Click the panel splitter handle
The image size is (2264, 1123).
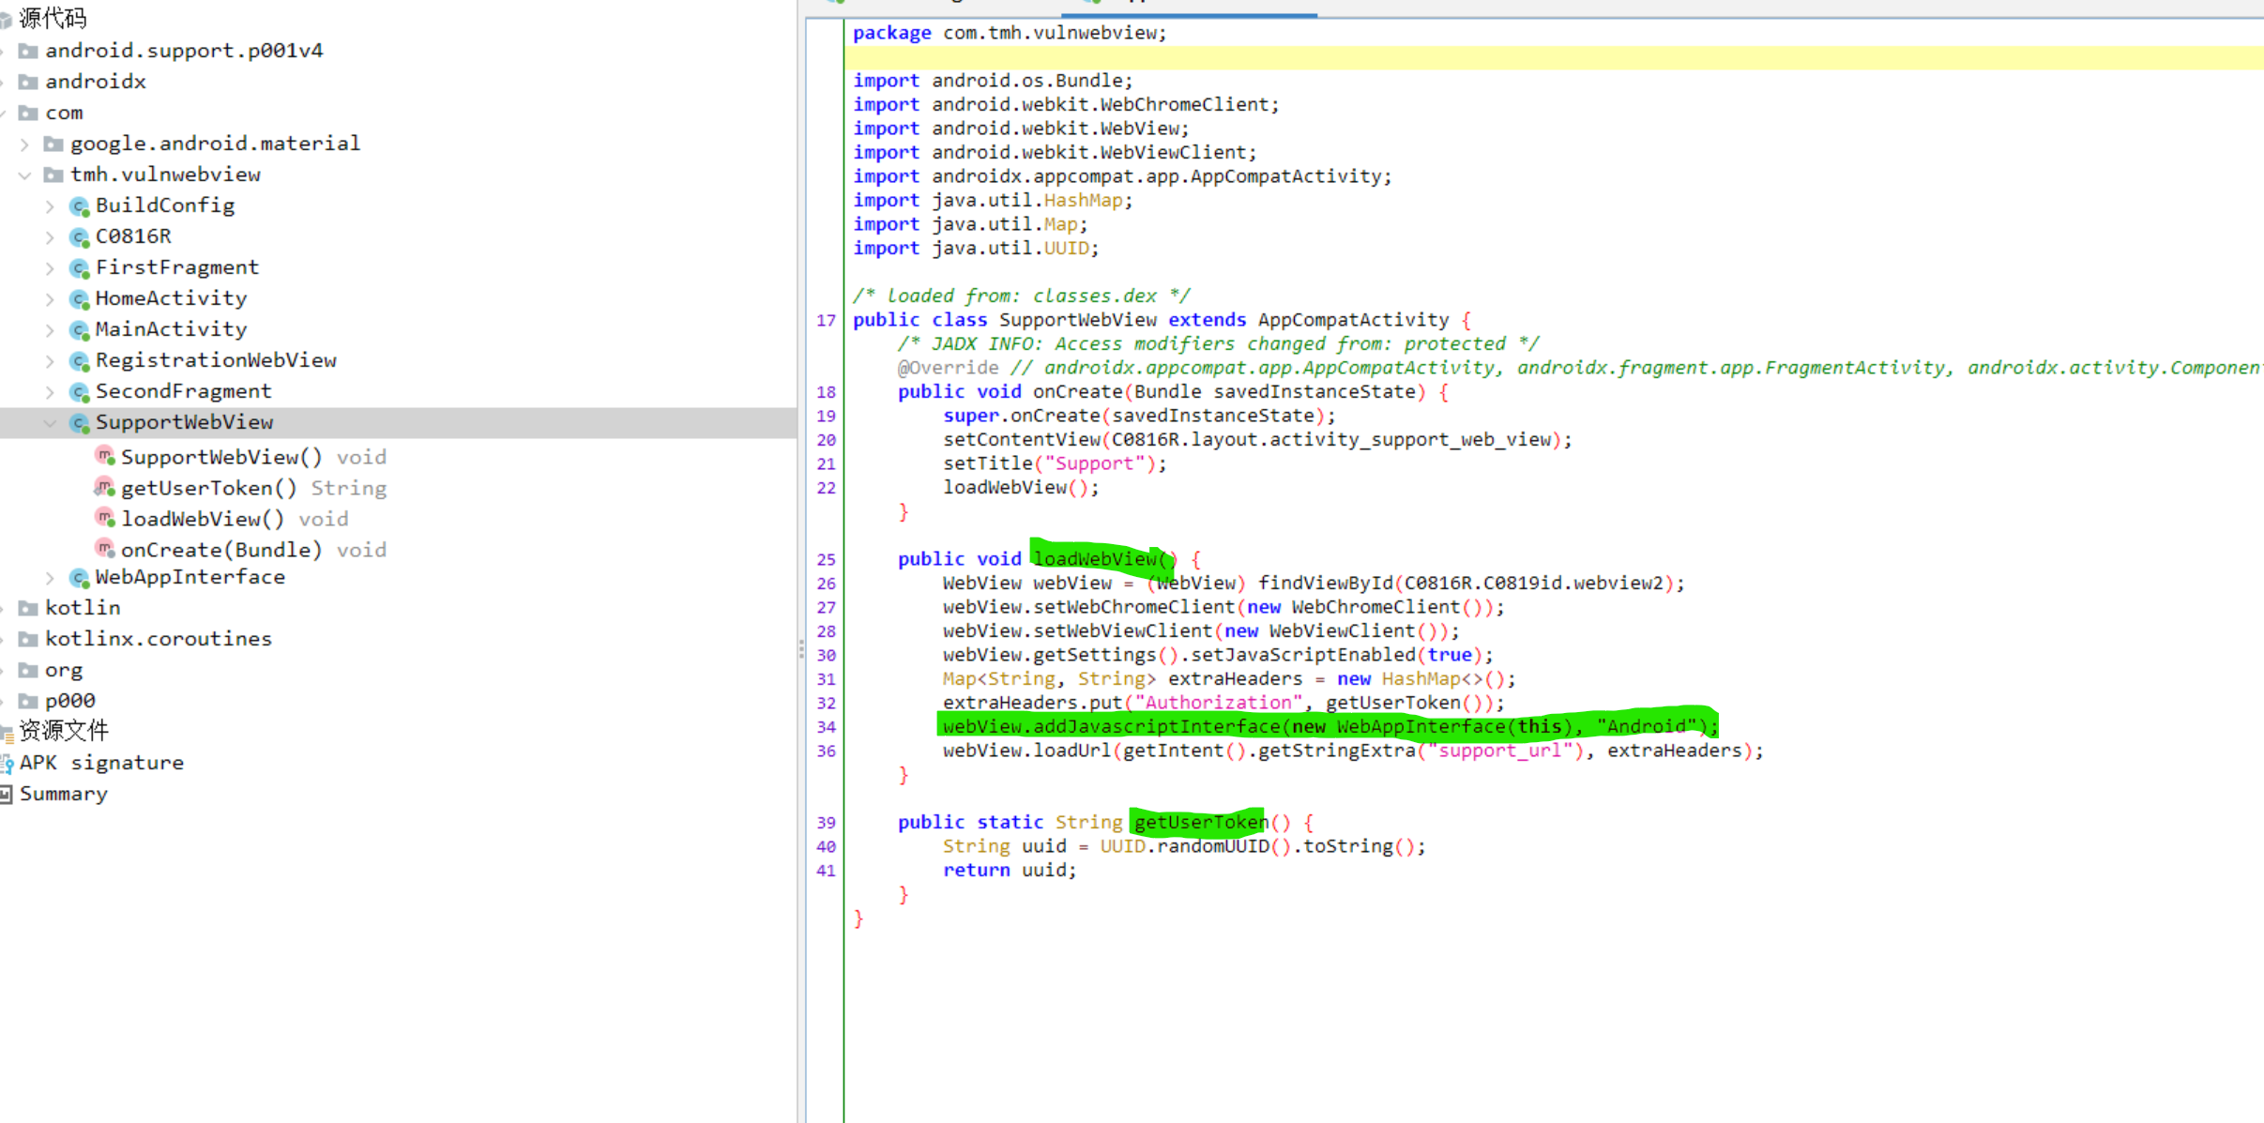point(801,649)
